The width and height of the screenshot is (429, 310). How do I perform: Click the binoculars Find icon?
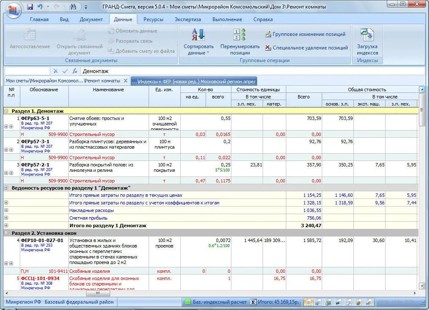73,7
